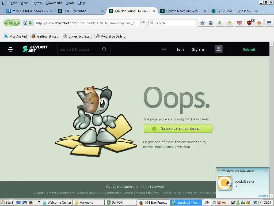Open new tab with plus button

[265, 11]
